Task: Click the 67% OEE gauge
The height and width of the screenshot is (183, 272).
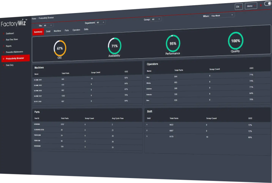Action: [60, 48]
